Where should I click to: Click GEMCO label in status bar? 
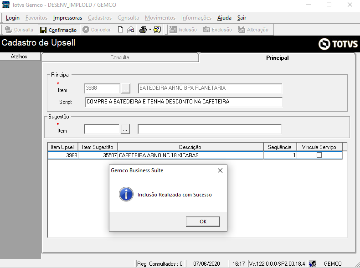point(333,264)
